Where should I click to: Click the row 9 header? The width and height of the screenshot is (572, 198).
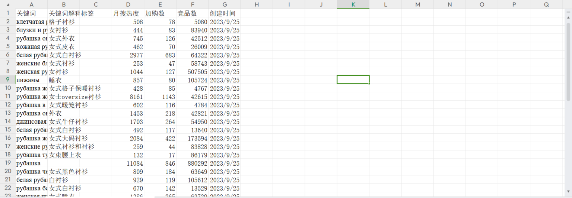(x=8, y=80)
